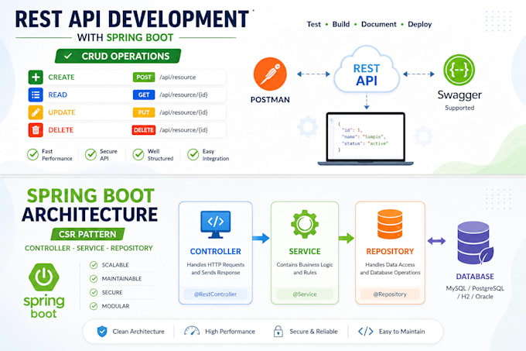The image size is (526, 351).
Task: Click the 'Deploy' word in top tagline
Action: (420, 25)
